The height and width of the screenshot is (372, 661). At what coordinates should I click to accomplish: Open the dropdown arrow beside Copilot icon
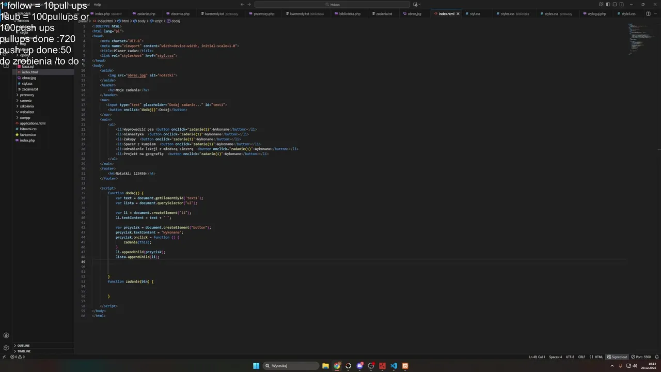click(x=420, y=4)
